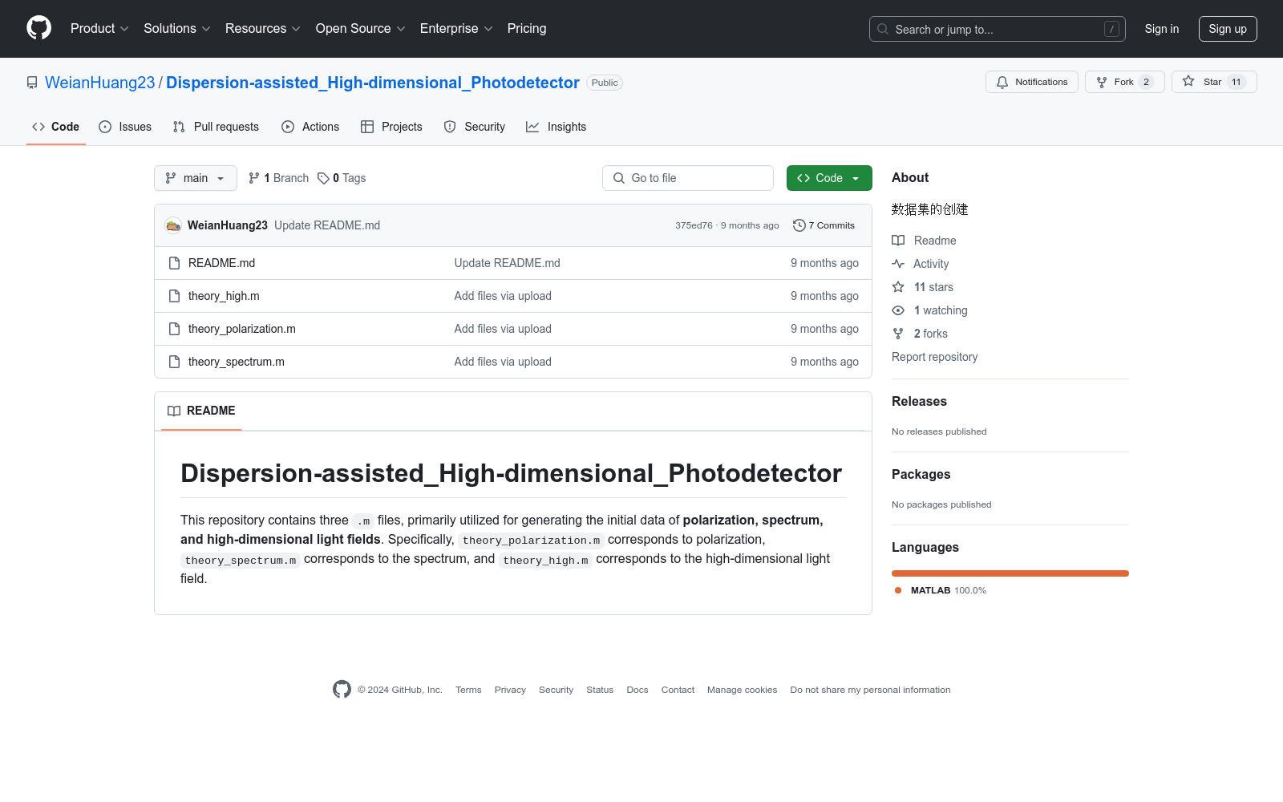
Task: Click the book icon beside Readme link
Action: (898, 241)
